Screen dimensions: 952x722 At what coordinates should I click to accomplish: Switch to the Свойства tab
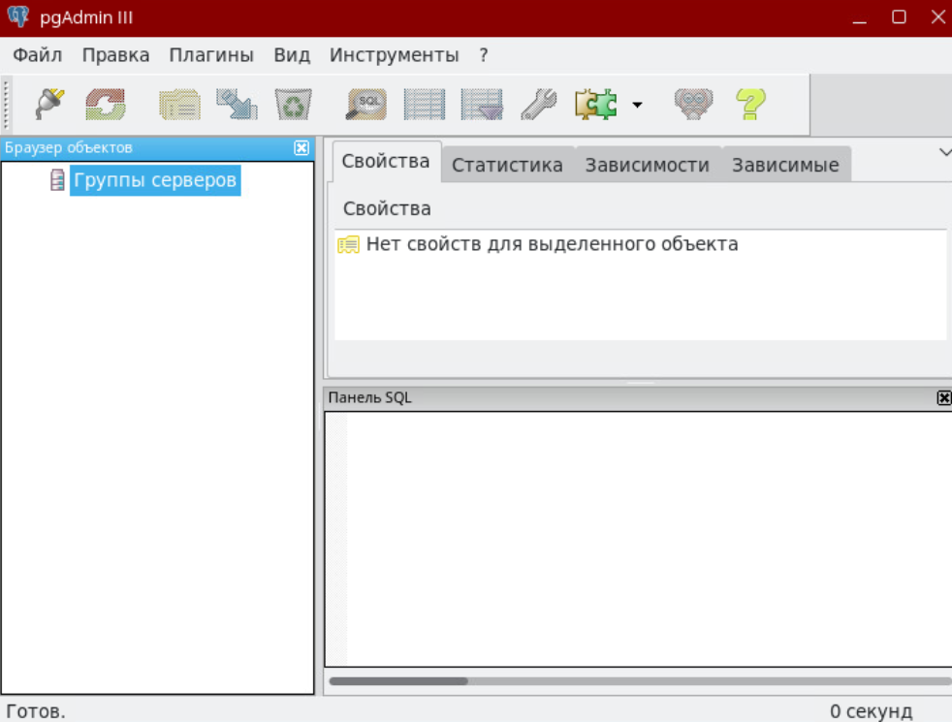tap(386, 162)
